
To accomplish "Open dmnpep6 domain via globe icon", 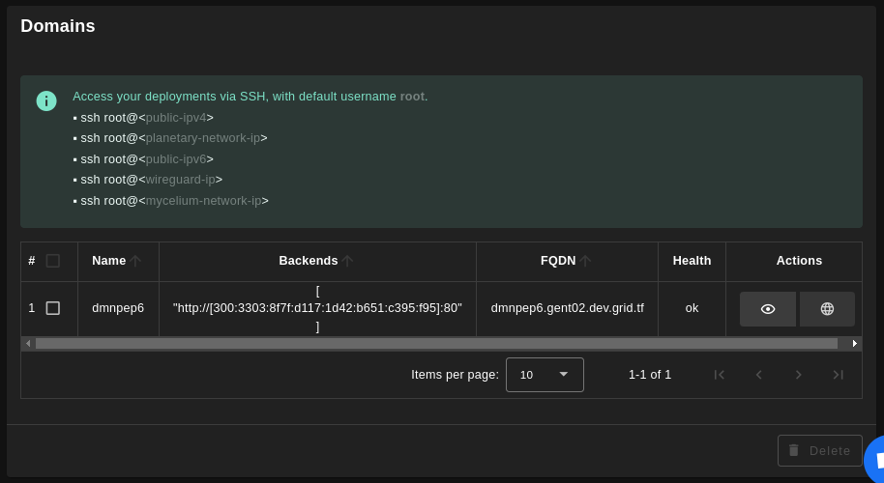I will pyautogui.click(x=827, y=309).
